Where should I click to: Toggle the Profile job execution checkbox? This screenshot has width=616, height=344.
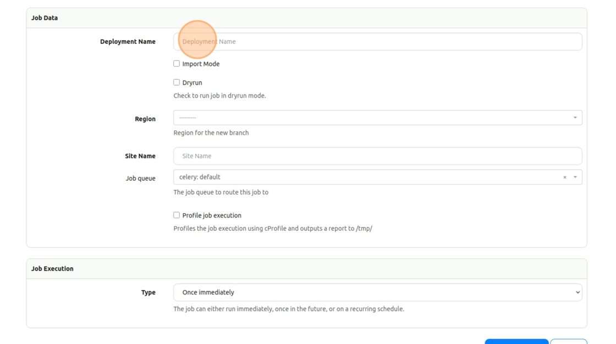[x=177, y=215]
